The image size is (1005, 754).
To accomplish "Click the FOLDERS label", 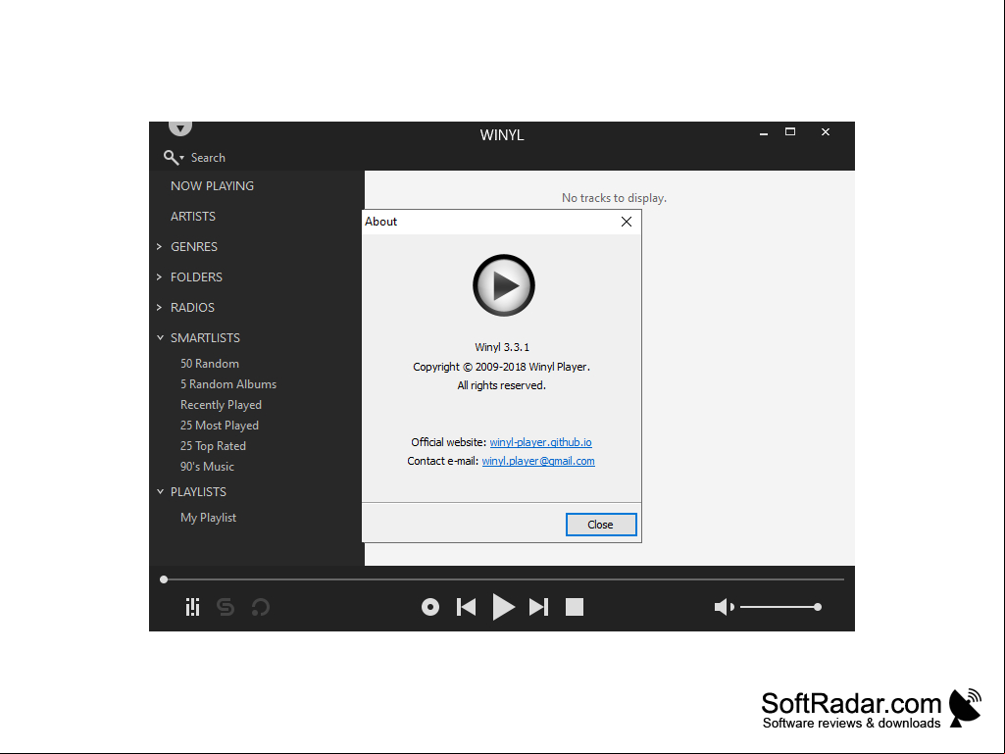I will 196,276.
